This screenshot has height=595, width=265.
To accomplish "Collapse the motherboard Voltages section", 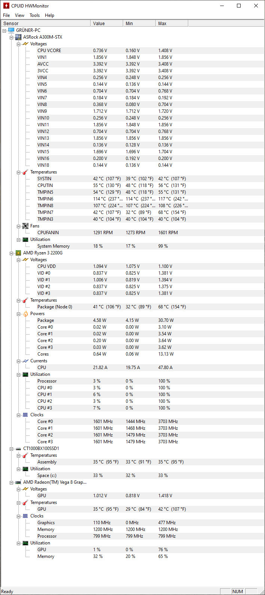I will click(18, 43).
